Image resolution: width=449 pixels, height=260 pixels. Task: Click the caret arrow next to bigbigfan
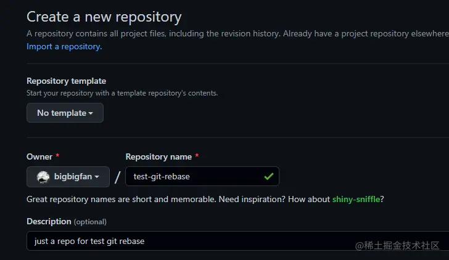pos(97,177)
